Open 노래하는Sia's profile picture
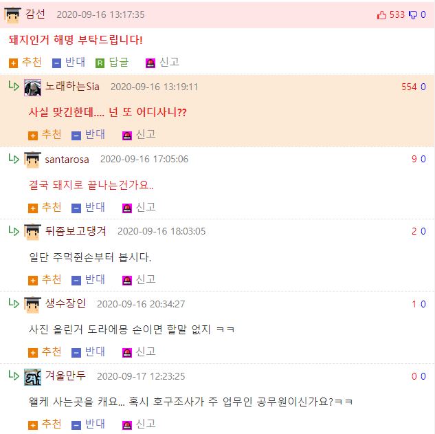The image size is (435, 434). pyautogui.click(x=32, y=87)
